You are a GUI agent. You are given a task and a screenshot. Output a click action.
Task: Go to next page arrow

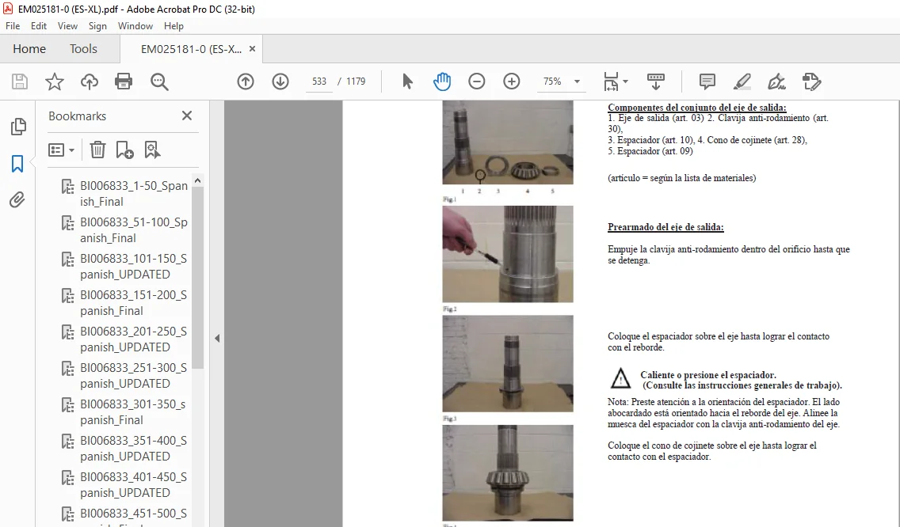[x=280, y=82]
